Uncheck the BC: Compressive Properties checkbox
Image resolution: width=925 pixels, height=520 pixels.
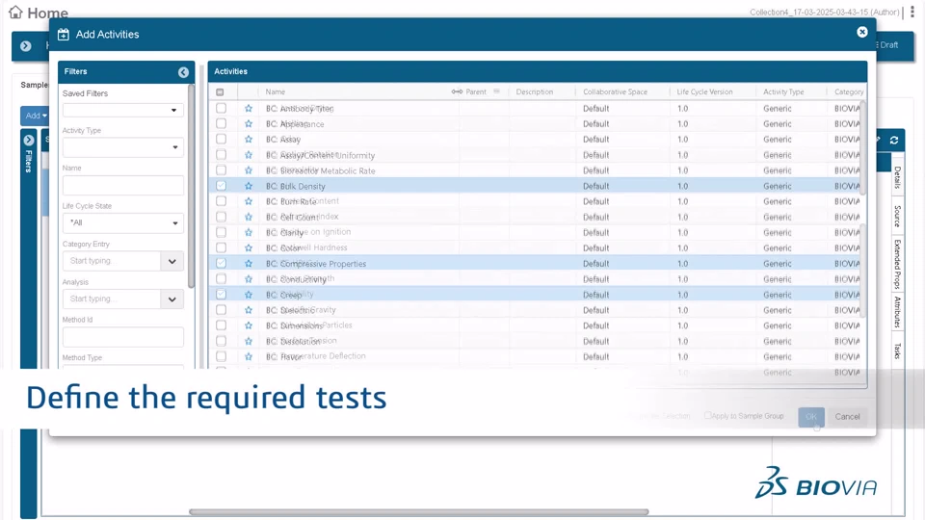click(x=222, y=263)
